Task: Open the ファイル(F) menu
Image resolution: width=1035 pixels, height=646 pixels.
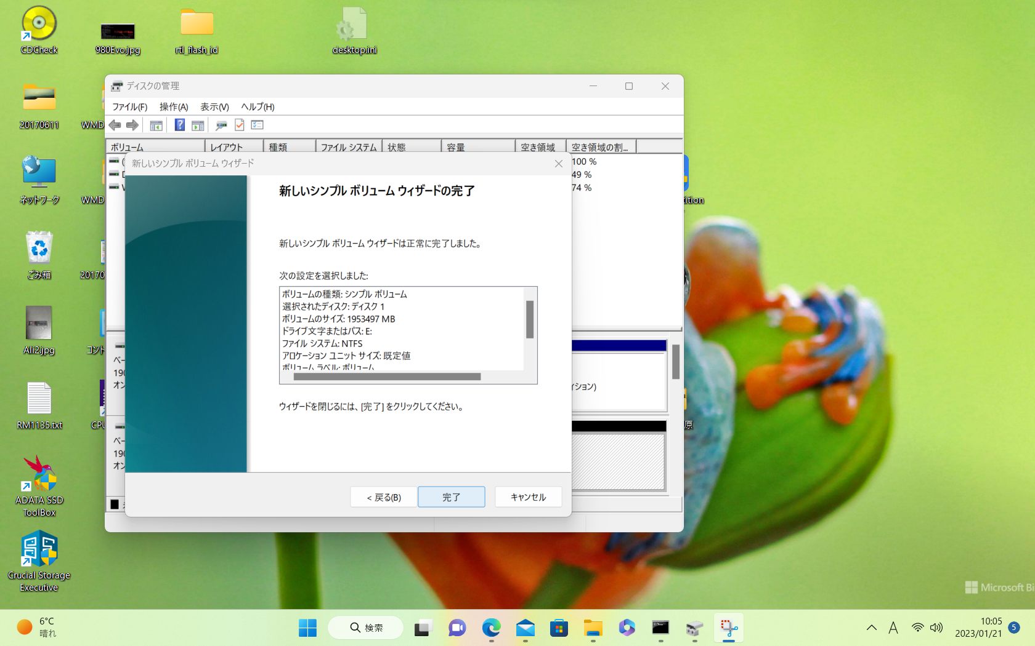Action: [129, 107]
